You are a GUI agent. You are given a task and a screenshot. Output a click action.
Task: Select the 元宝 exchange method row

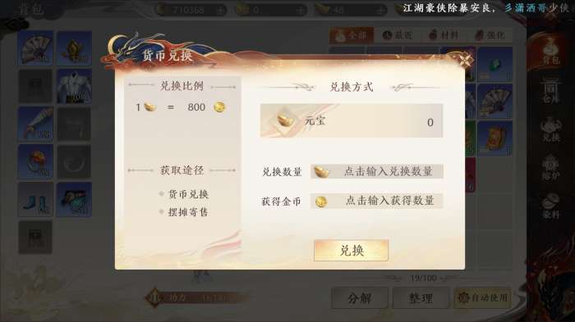352,120
